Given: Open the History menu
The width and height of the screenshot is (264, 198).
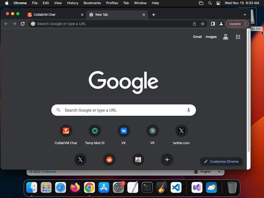Looking at the screenshot, I should pos(72,3).
